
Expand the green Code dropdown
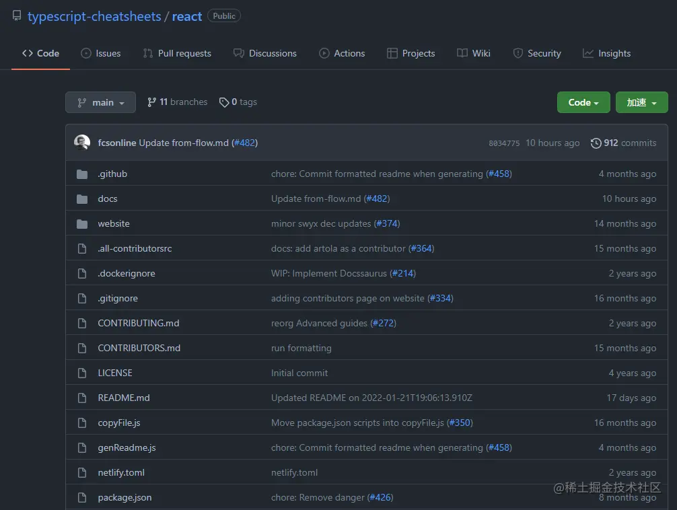[583, 102]
